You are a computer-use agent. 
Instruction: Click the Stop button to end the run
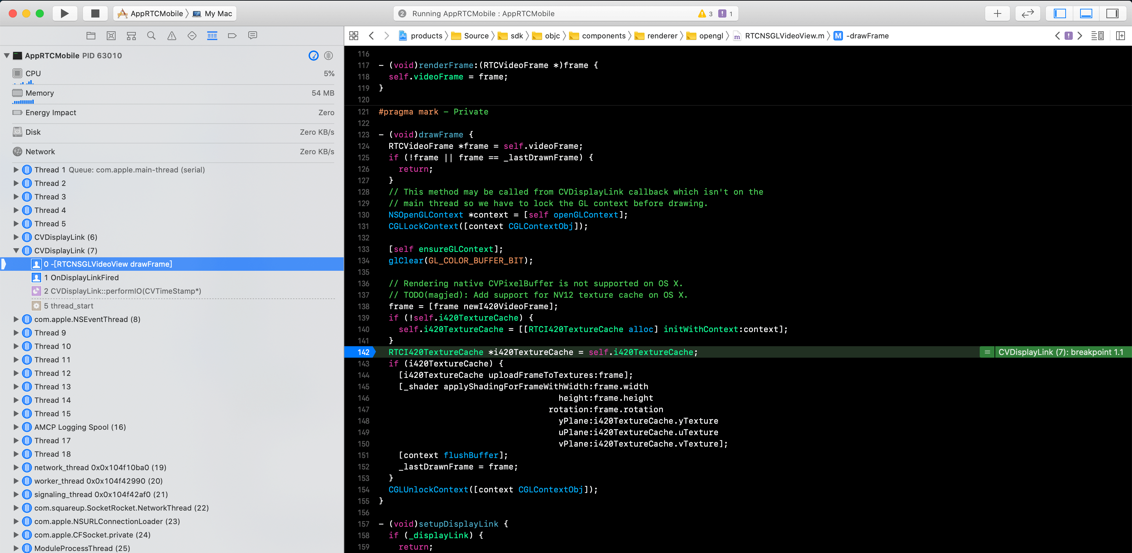95,13
